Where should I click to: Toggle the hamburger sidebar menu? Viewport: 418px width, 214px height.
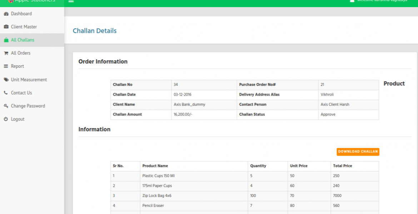[x=71, y=1]
